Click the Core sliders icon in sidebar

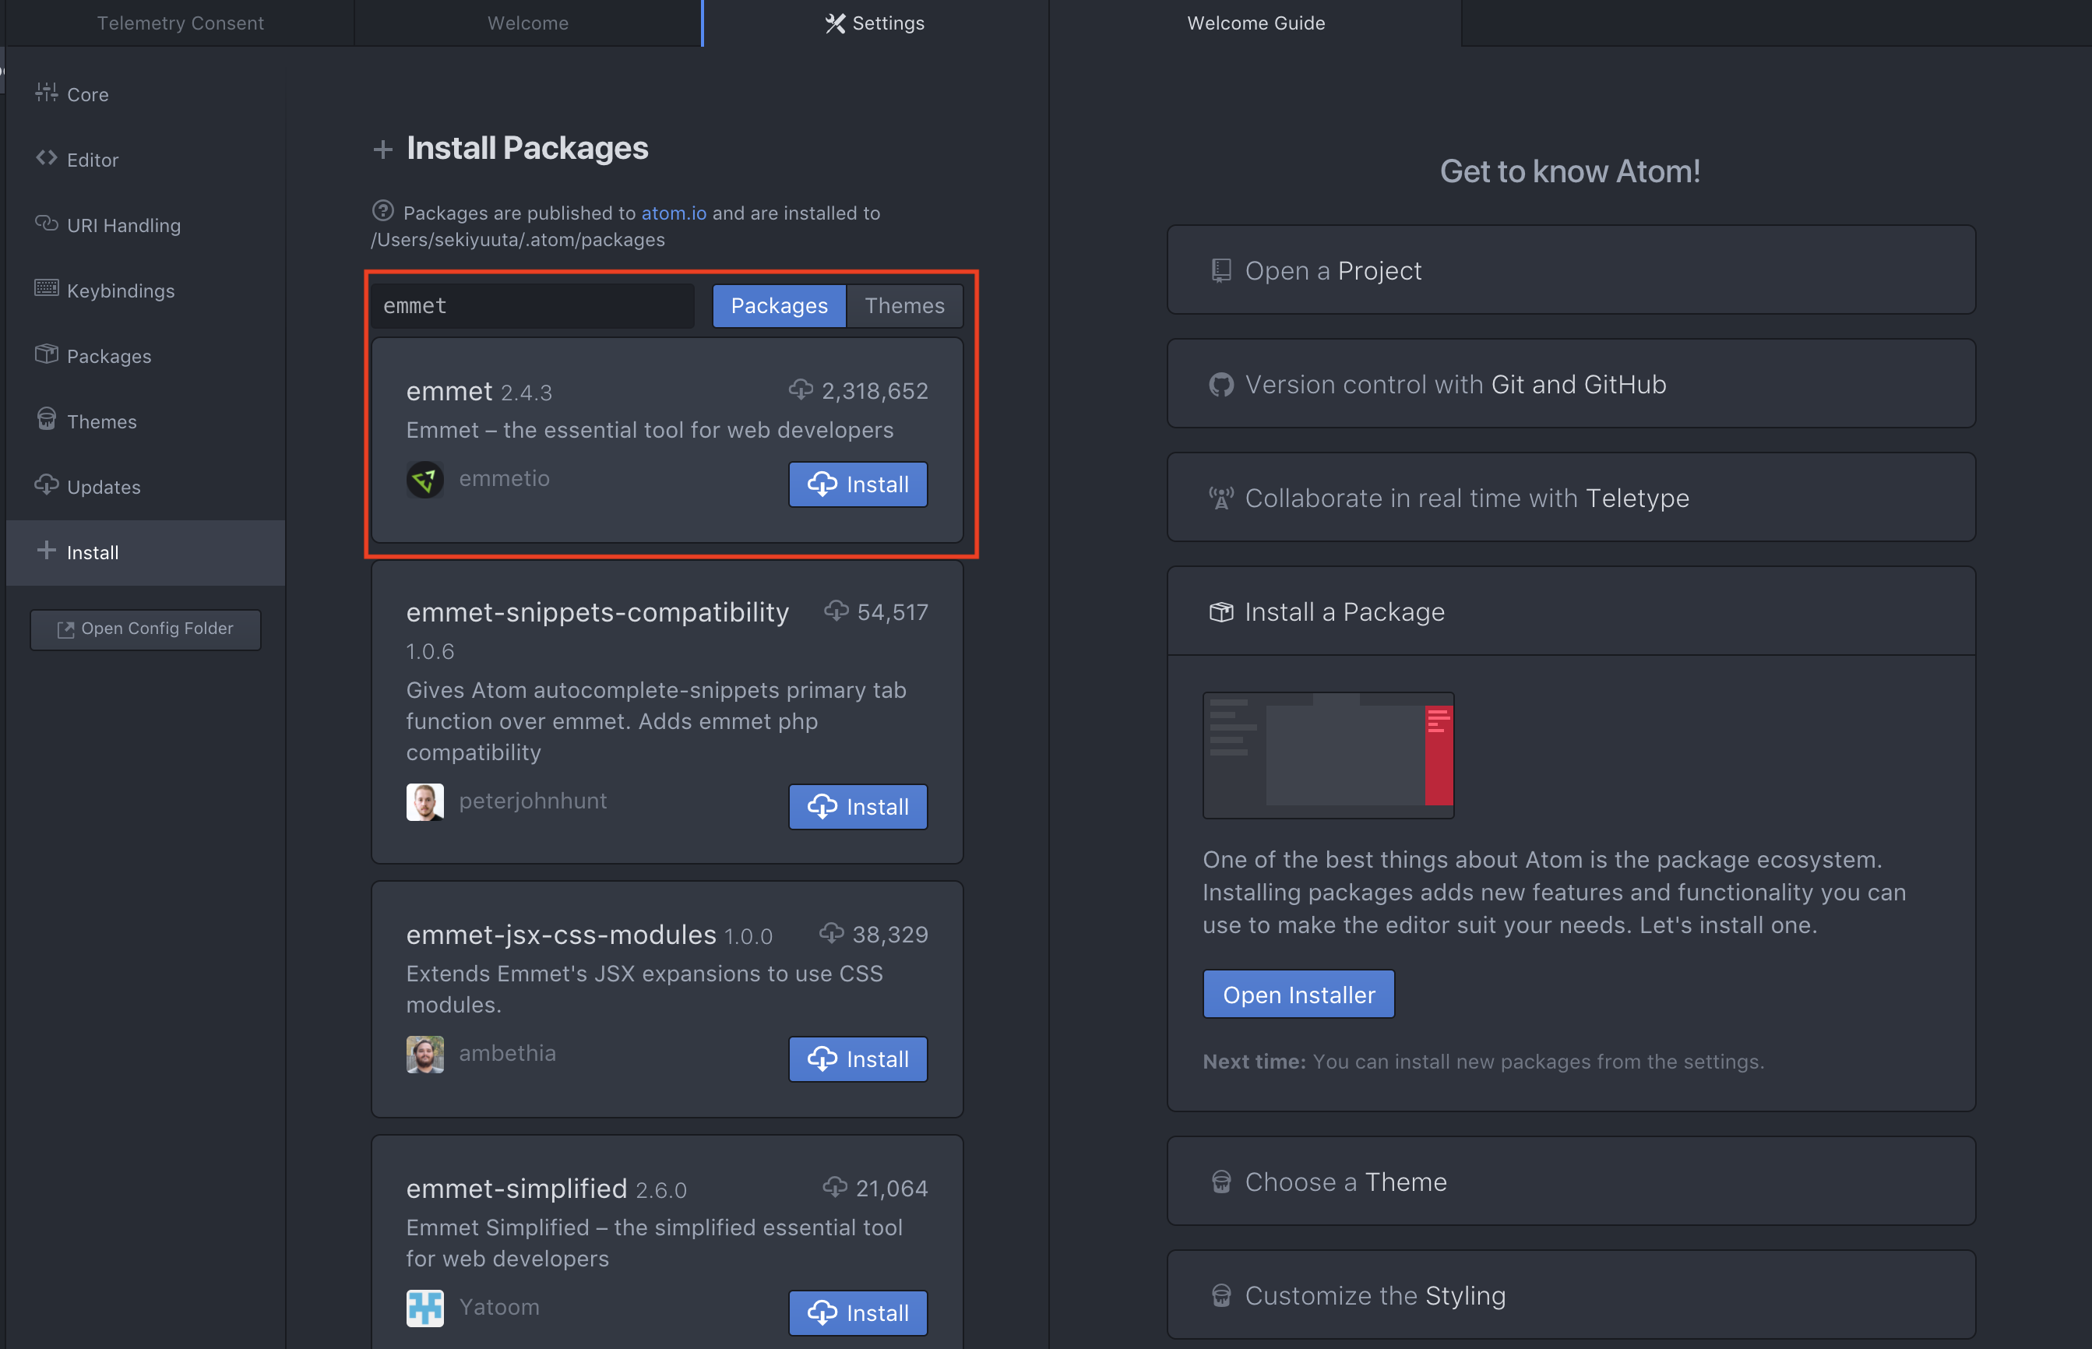click(x=47, y=93)
